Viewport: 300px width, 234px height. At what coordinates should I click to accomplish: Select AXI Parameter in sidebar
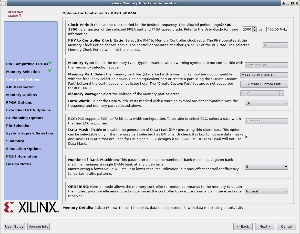click(20, 87)
